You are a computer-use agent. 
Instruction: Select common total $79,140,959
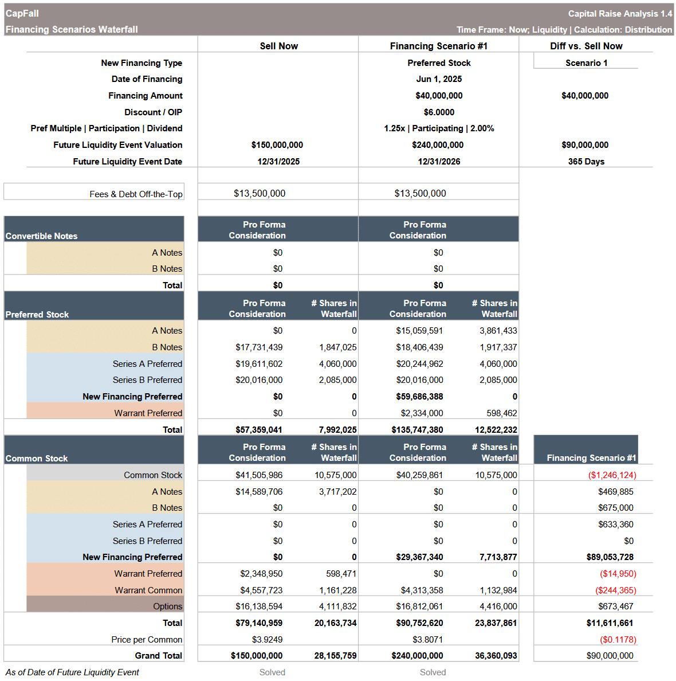pos(259,623)
